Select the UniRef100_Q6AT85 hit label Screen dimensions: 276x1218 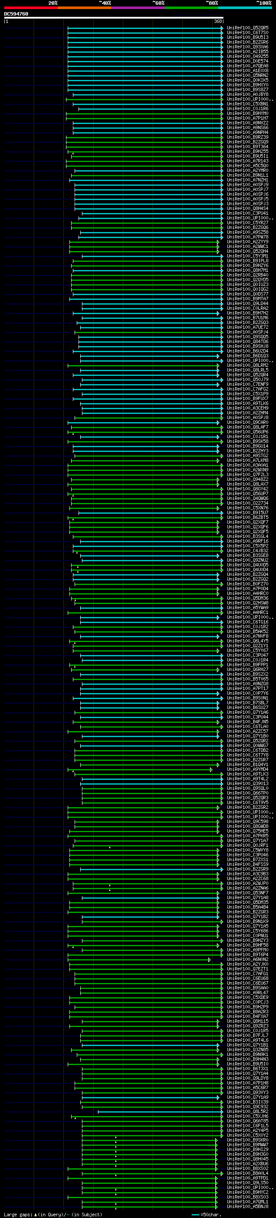248,1121
